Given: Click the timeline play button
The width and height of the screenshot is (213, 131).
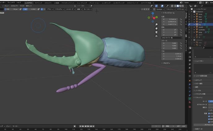Looking at the screenshot, I should (x=88, y=126).
